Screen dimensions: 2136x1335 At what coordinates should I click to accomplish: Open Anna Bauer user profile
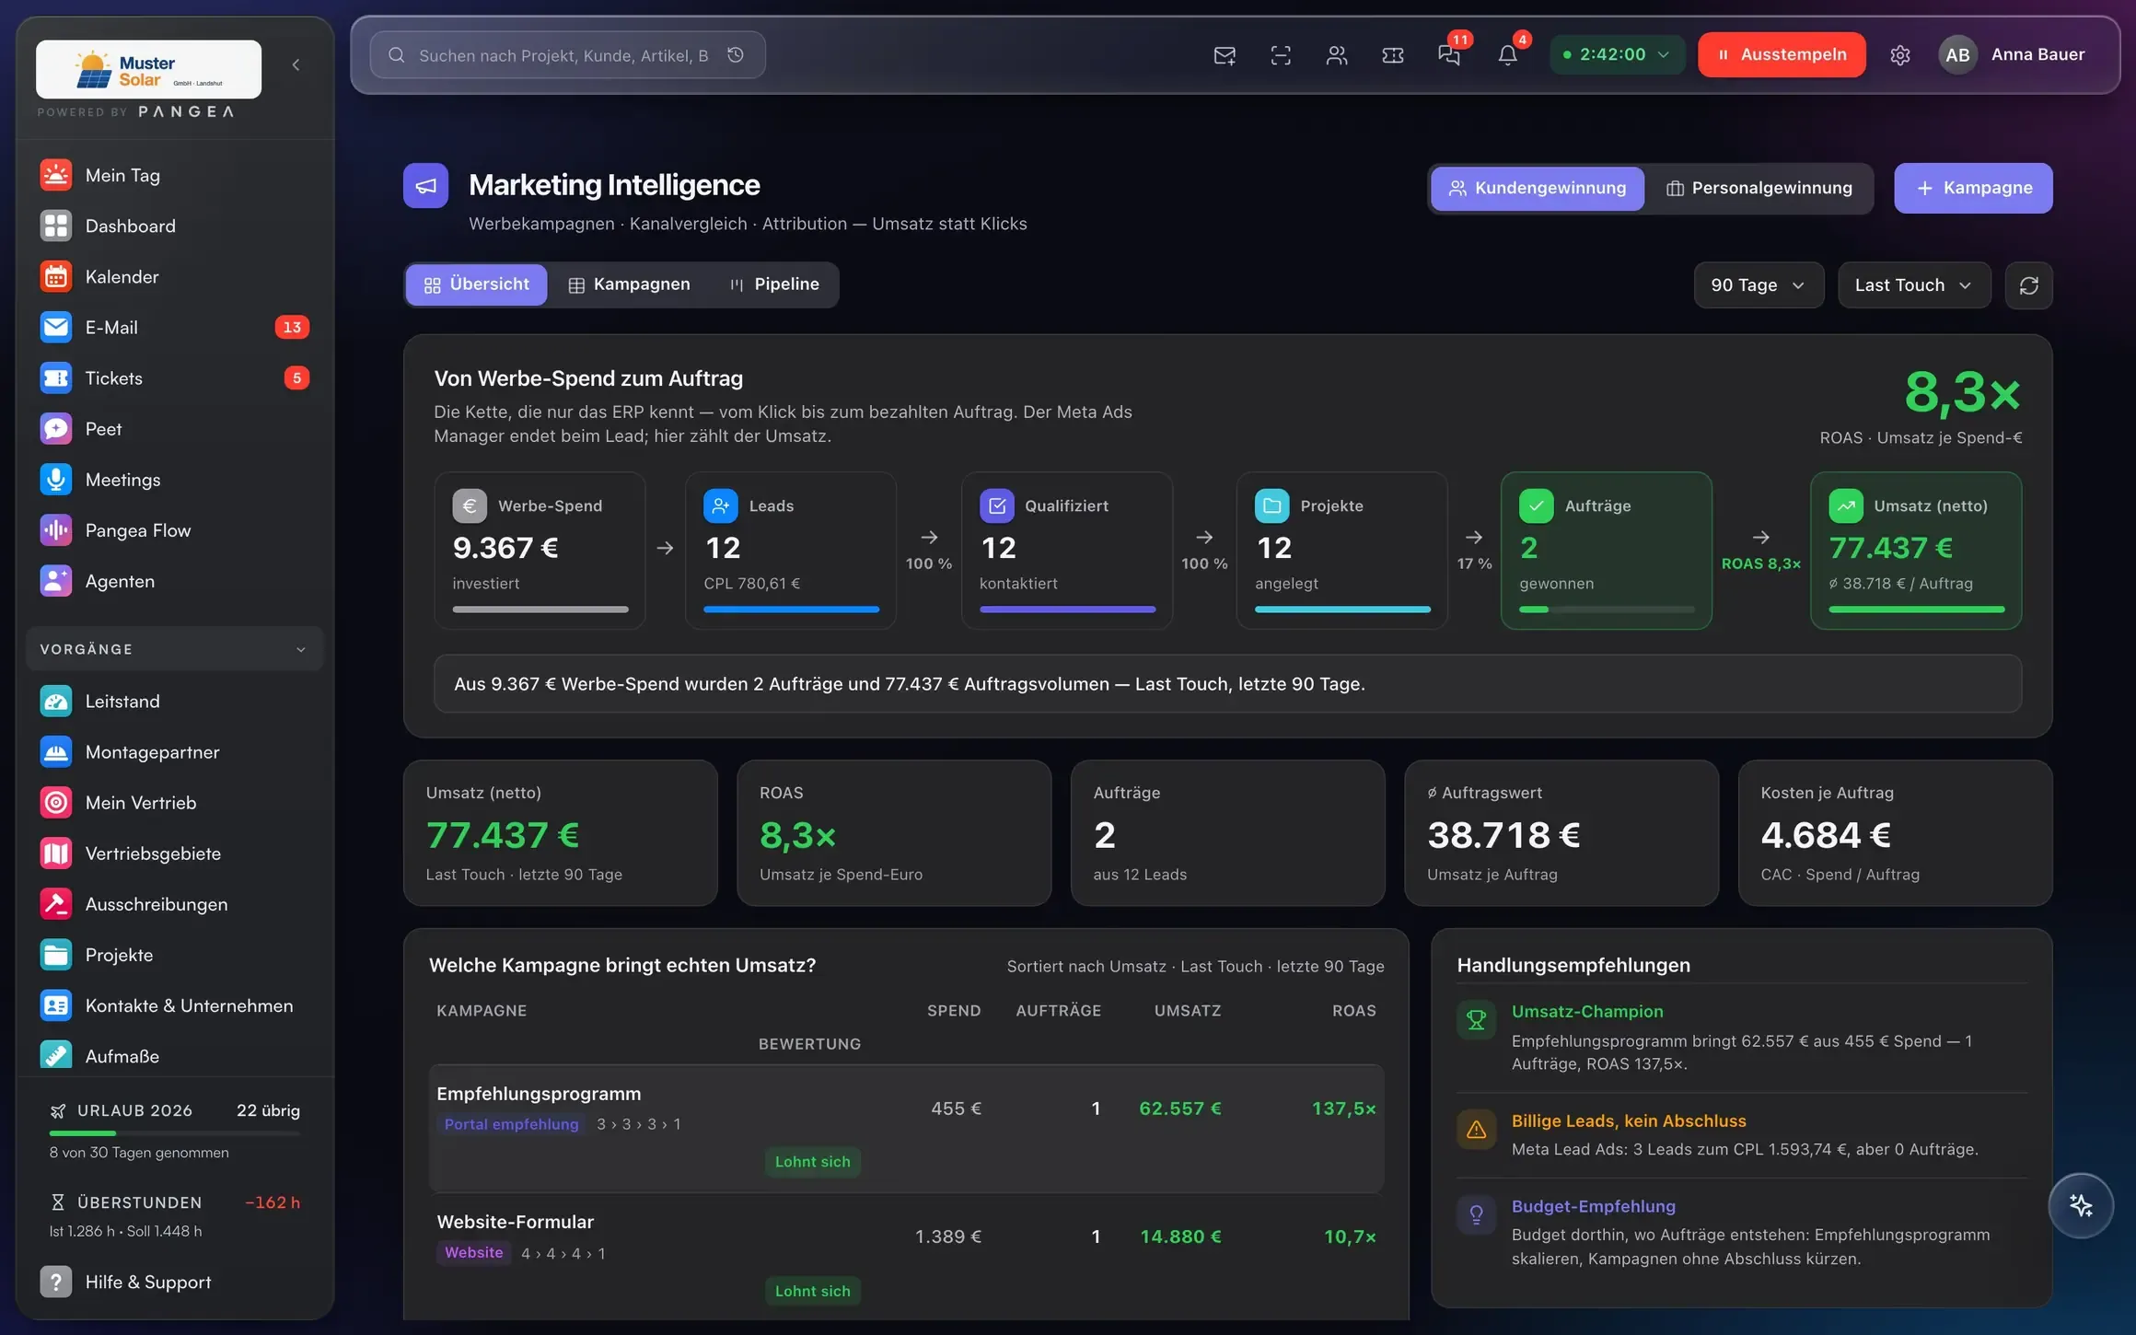[x=2013, y=55]
